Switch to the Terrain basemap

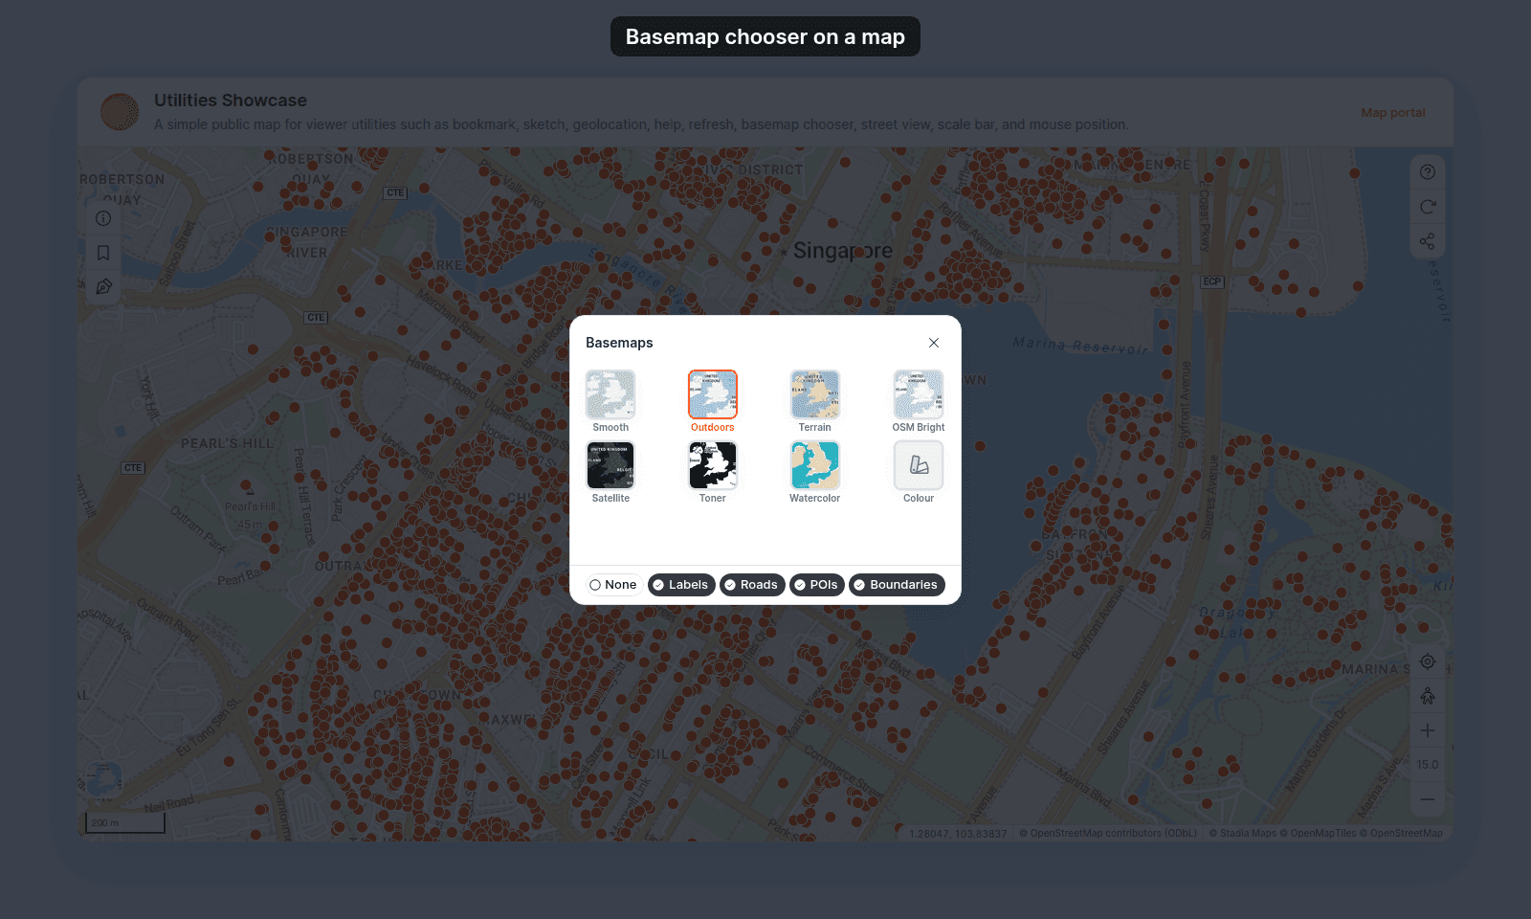[x=815, y=394]
